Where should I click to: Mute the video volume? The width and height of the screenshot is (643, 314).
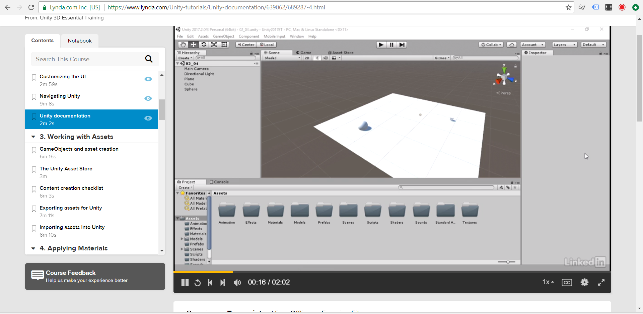[237, 283]
